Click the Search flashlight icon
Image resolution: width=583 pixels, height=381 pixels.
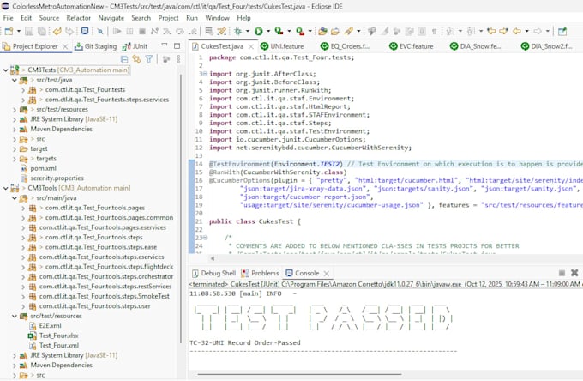coord(349,31)
